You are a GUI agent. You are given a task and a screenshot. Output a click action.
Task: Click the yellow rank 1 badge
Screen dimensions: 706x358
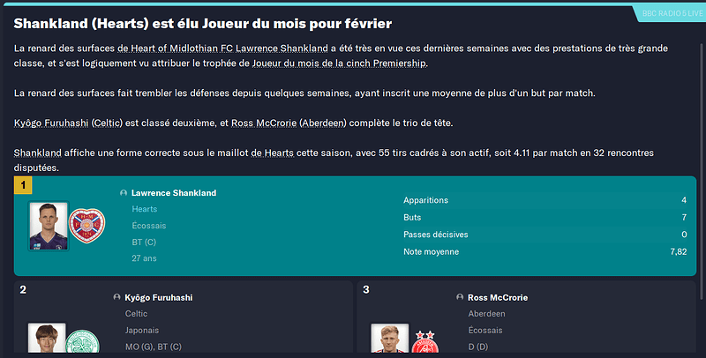pos(23,185)
